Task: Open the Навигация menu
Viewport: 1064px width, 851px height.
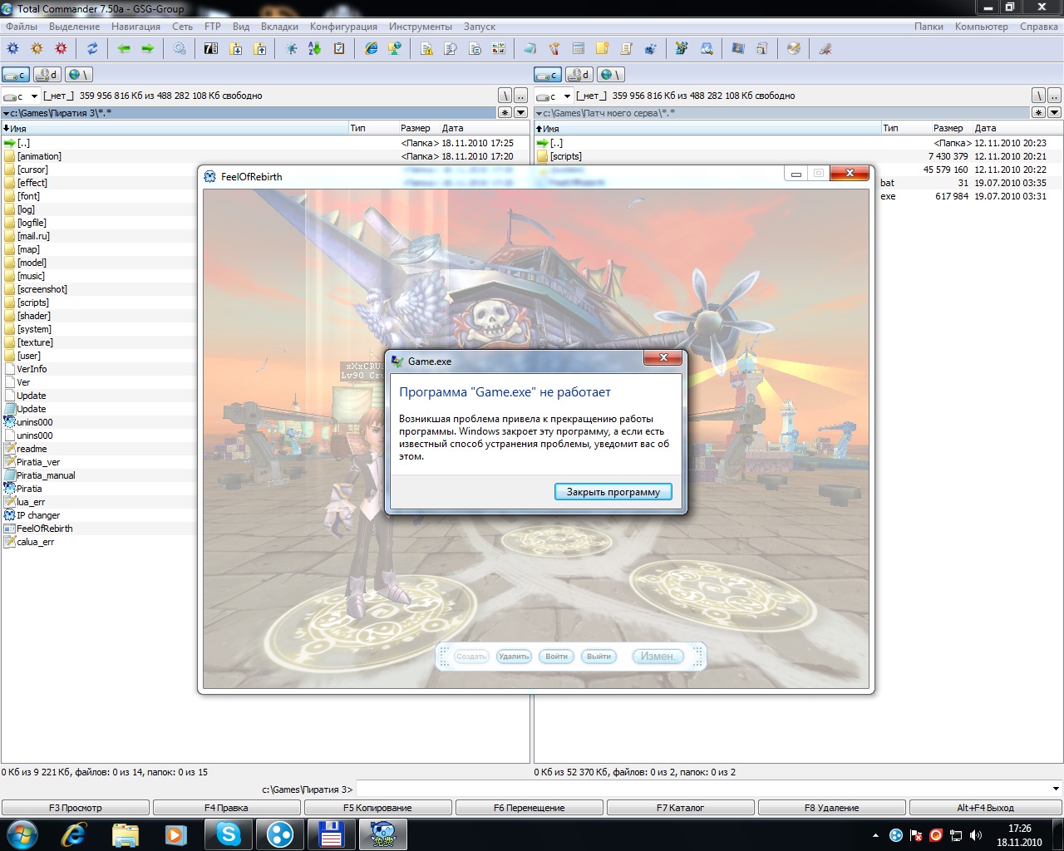Action: [x=135, y=27]
